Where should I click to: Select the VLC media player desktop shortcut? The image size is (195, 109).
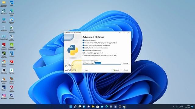point(4,80)
